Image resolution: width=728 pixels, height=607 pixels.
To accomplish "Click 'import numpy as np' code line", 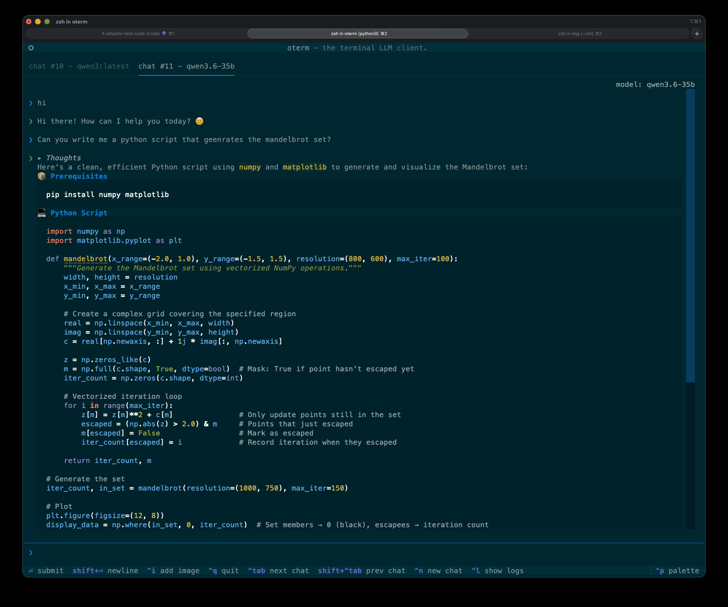I will point(86,231).
